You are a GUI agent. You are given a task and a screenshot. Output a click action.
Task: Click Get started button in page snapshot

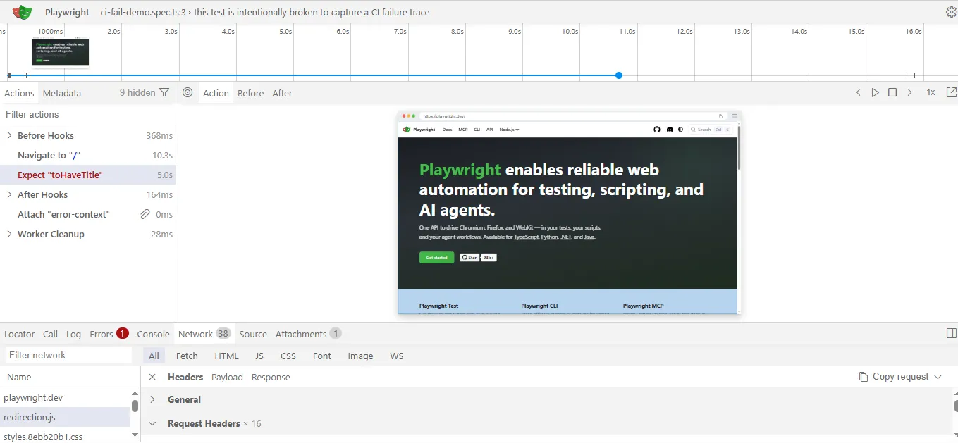pos(436,258)
